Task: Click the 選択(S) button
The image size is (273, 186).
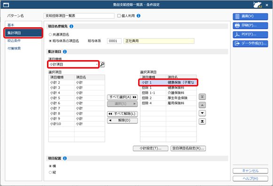Action: [x=122, y=104]
